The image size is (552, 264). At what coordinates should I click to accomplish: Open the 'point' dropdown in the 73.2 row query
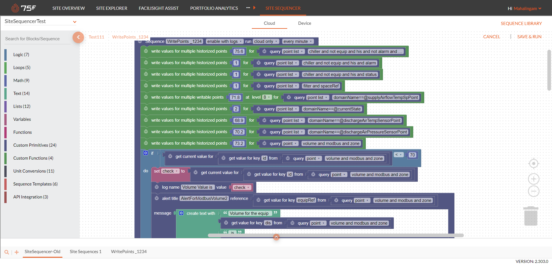click(290, 144)
